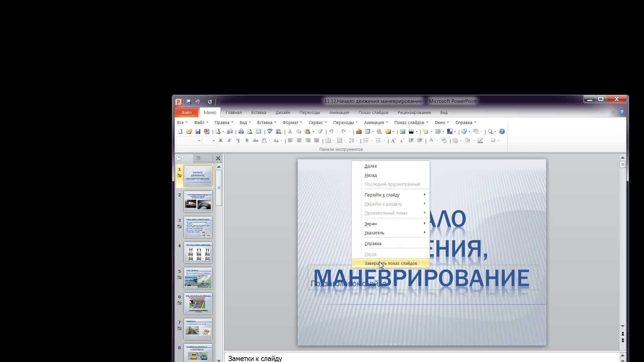Click the Open folder toolbar icon
Viewport: 644px width, 362px height.
point(189,132)
